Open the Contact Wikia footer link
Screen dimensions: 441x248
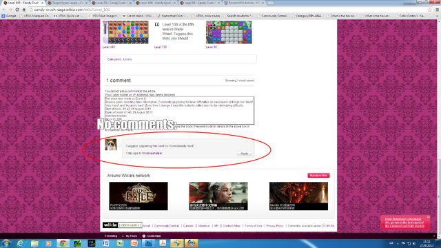tap(232, 226)
